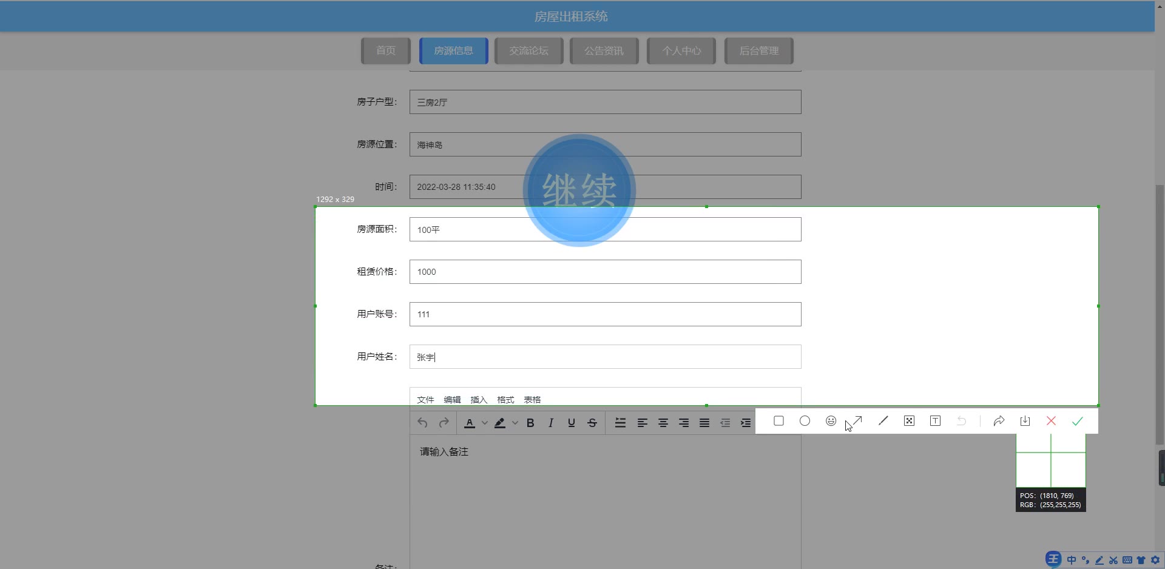Expand the highlight color dropdown arrow

(x=515, y=423)
